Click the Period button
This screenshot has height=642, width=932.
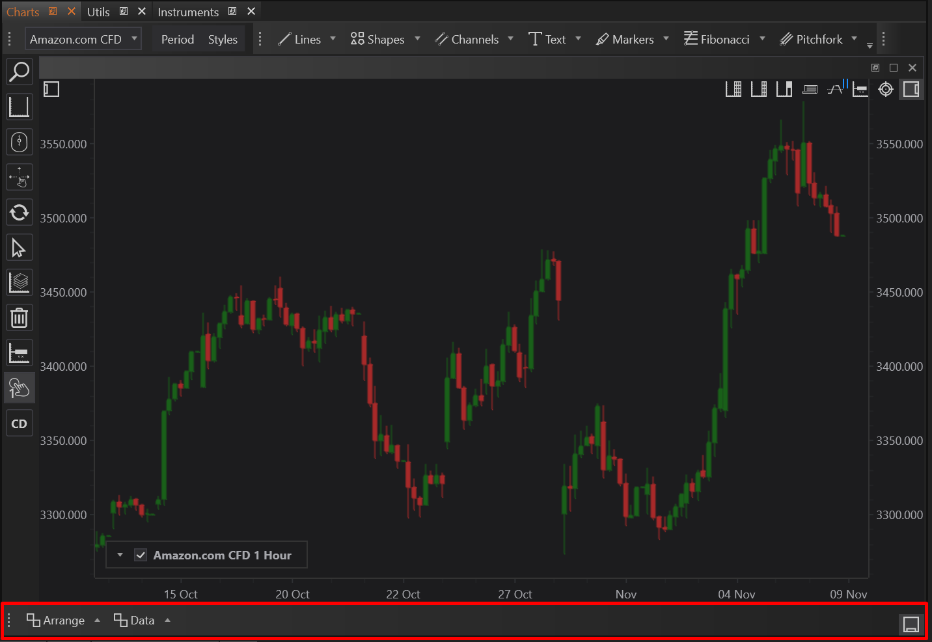pos(177,39)
